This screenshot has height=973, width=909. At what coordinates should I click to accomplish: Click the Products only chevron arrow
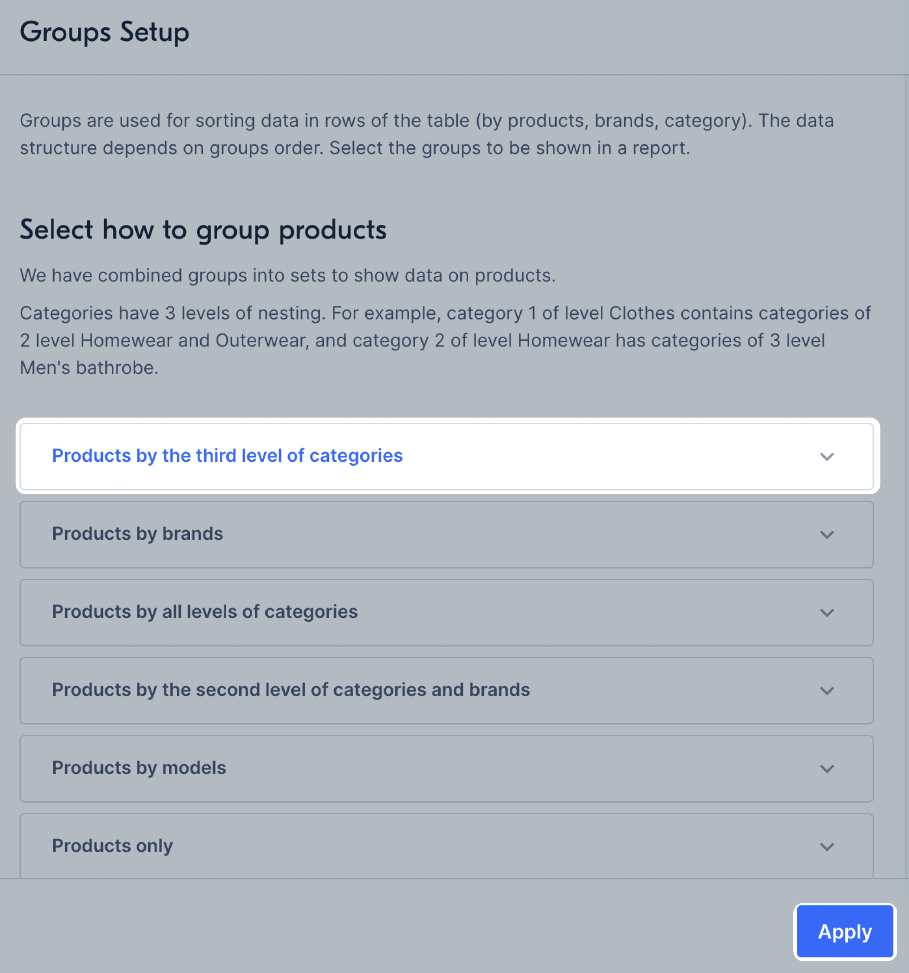click(x=827, y=847)
